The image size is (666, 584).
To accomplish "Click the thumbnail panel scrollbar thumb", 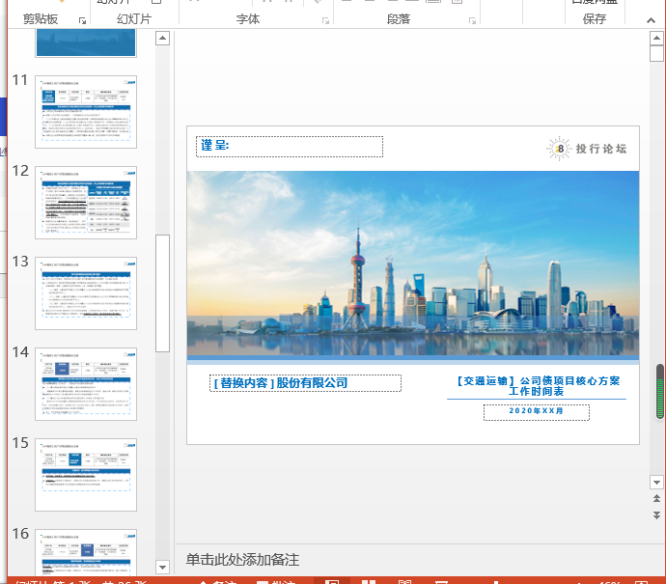I will pos(162,293).
